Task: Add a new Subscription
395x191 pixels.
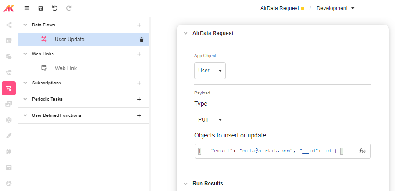Action: tap(139, 83)
